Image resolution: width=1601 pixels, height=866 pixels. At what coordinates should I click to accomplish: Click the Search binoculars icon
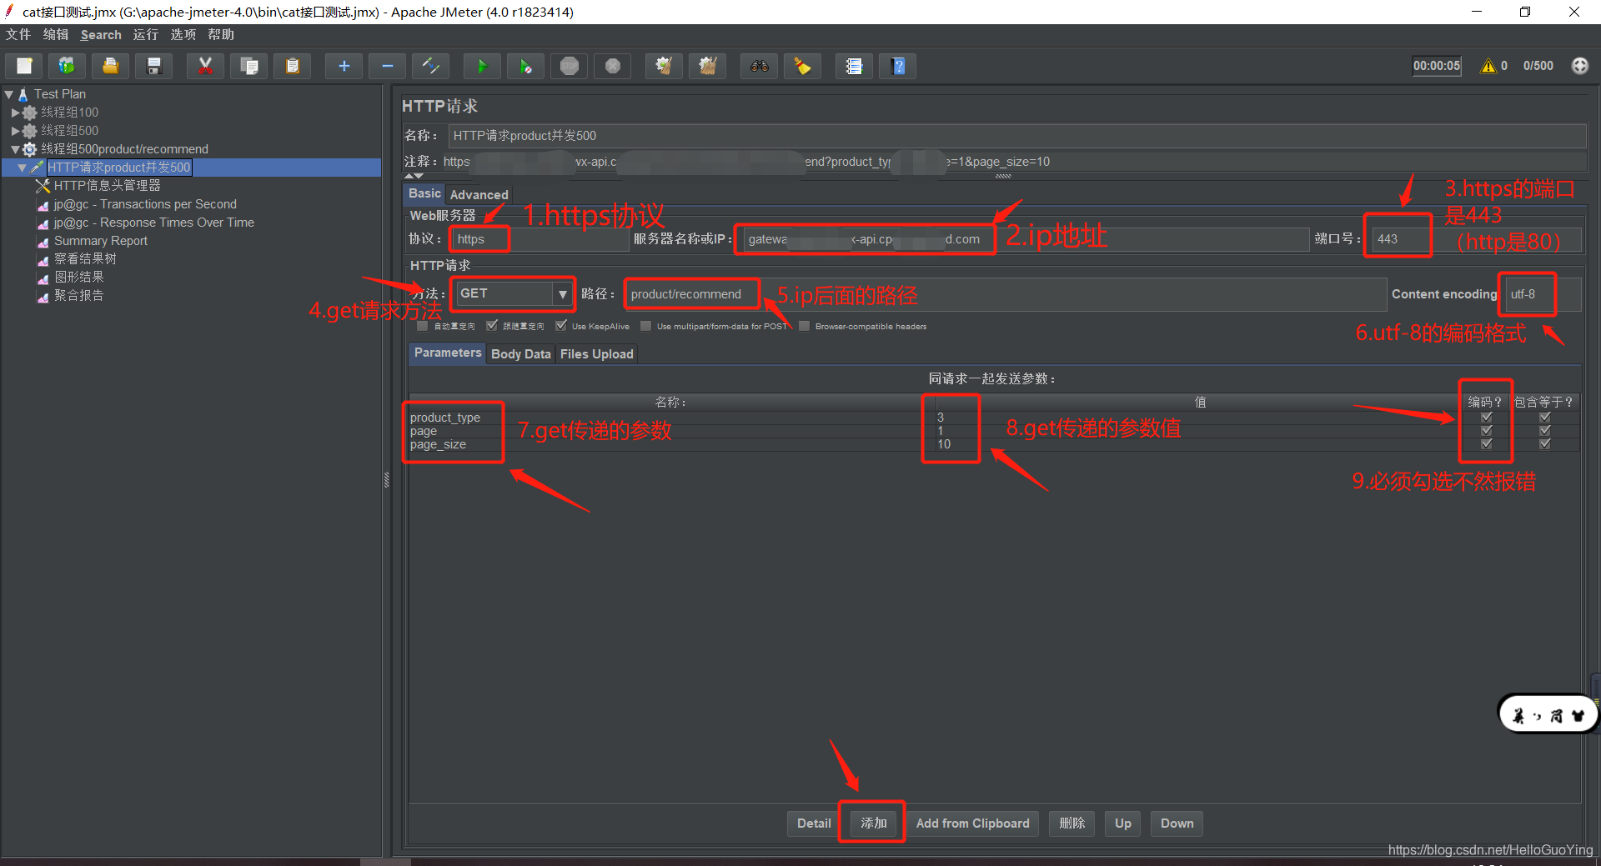759,66
